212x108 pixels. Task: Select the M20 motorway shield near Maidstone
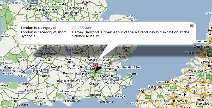123,87
